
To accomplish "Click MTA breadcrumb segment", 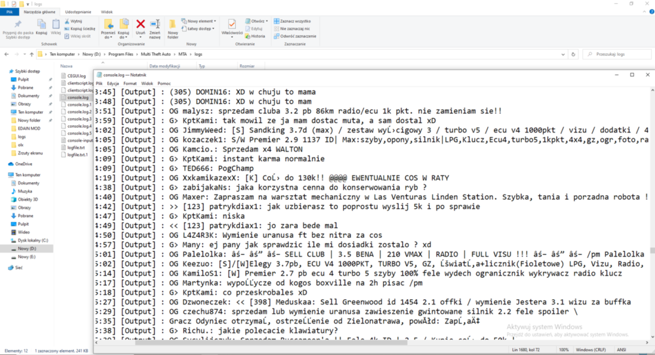I will pos(183,54).
